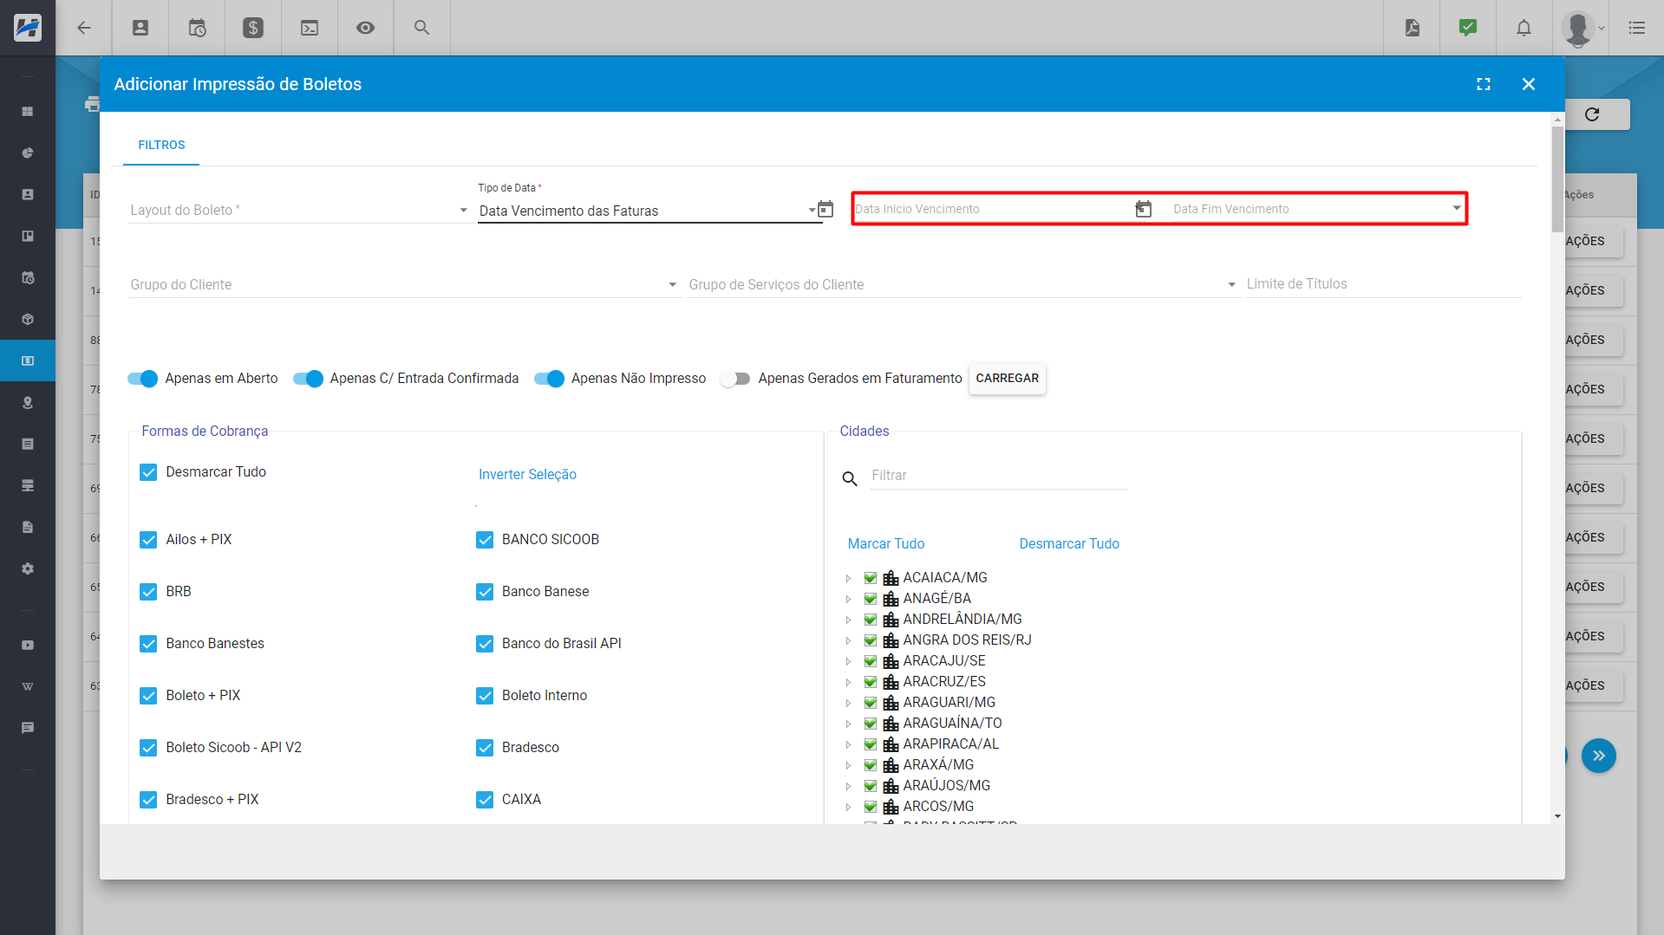Open the contact card icon in toolbar
1664x935 pixels.
pyautogui.click(x=140, y=28)
